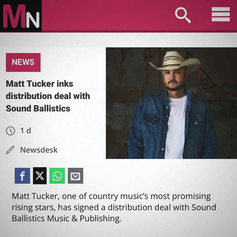The image size is (237, 237).
Task: Click the red M letter in logo
Action: [14, 16]
